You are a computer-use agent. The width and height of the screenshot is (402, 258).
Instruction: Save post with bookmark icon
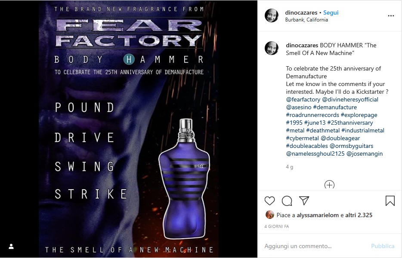(x=390, y=201)
